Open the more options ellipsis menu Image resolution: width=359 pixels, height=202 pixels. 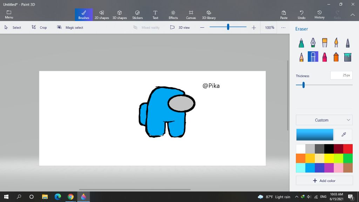pyautogui.click(x=283, y=27)
